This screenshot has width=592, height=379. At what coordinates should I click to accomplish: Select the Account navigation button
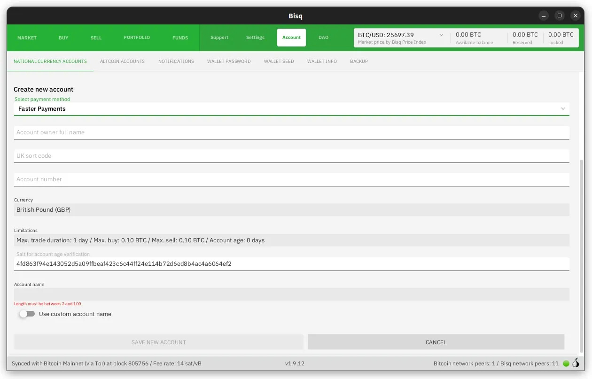(x=291, y=38)
